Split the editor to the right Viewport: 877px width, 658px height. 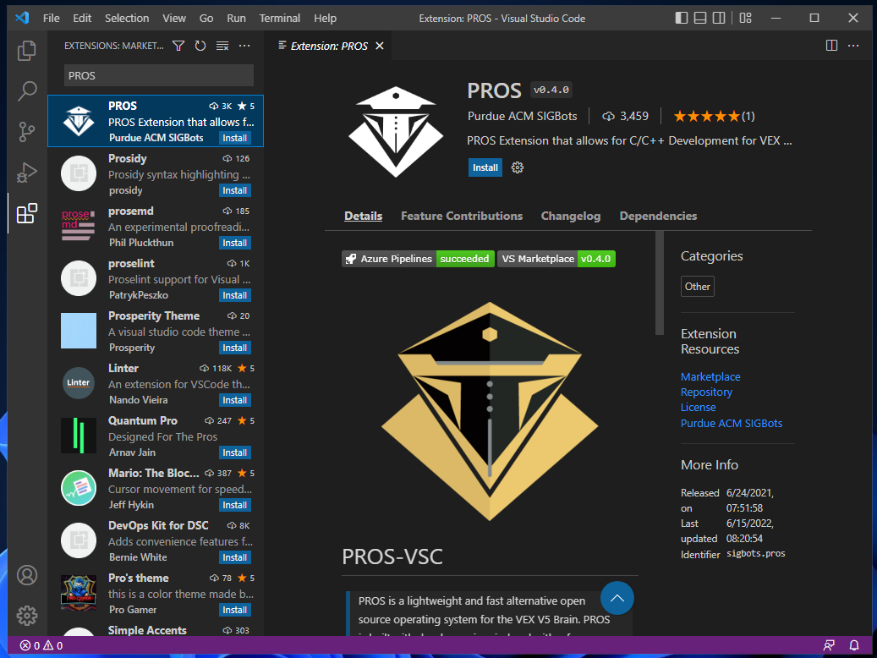(x=831, y=46)
